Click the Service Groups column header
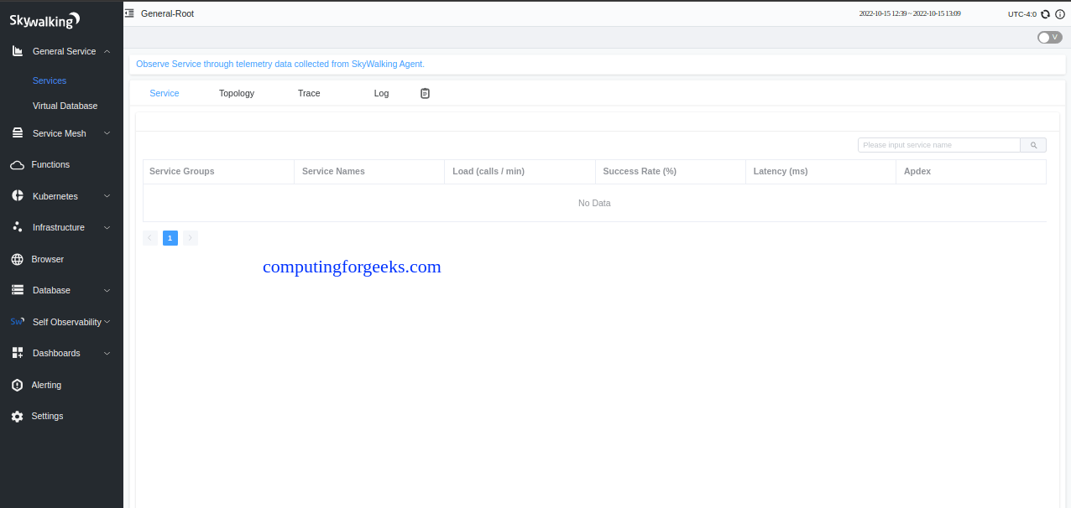This screenshot has height=508, width=1071. click(x=218, y=172)
